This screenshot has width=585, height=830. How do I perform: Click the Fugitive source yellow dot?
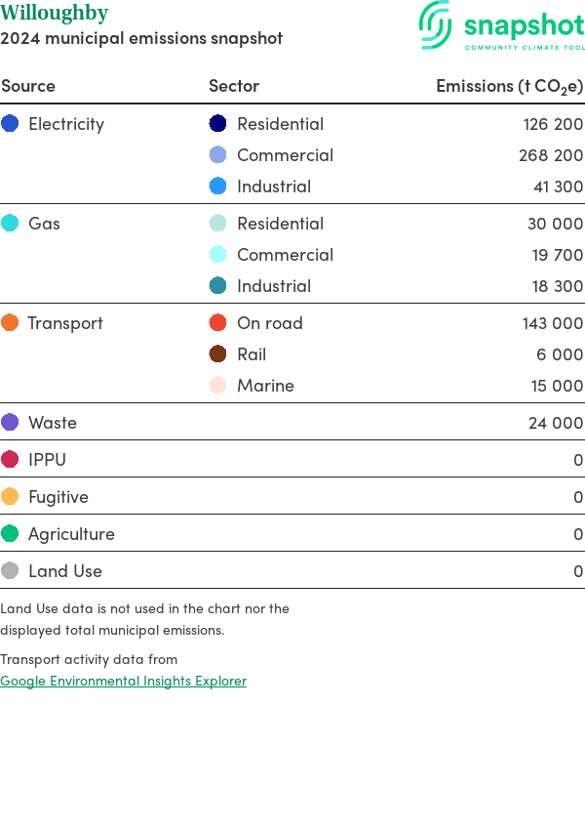(x=10, y=497)
